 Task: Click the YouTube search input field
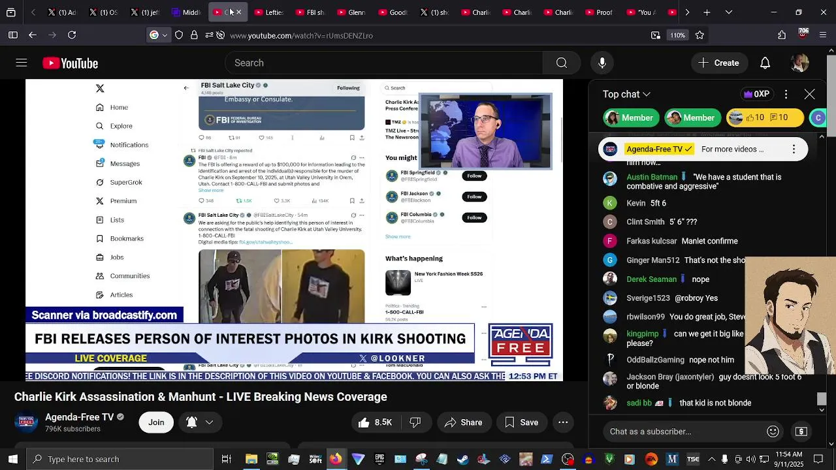(x=384, y=63)
